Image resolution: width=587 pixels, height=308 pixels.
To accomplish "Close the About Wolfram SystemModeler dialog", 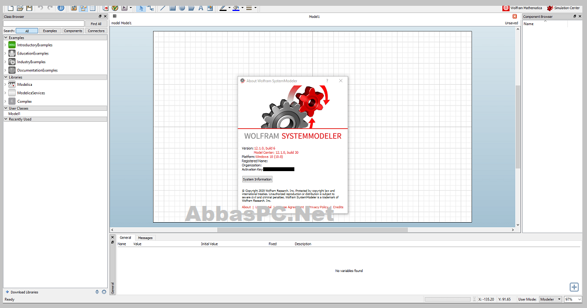I will 341,81.
